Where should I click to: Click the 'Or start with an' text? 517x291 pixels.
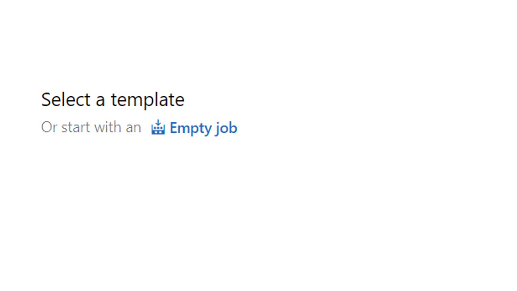(91, 127)
